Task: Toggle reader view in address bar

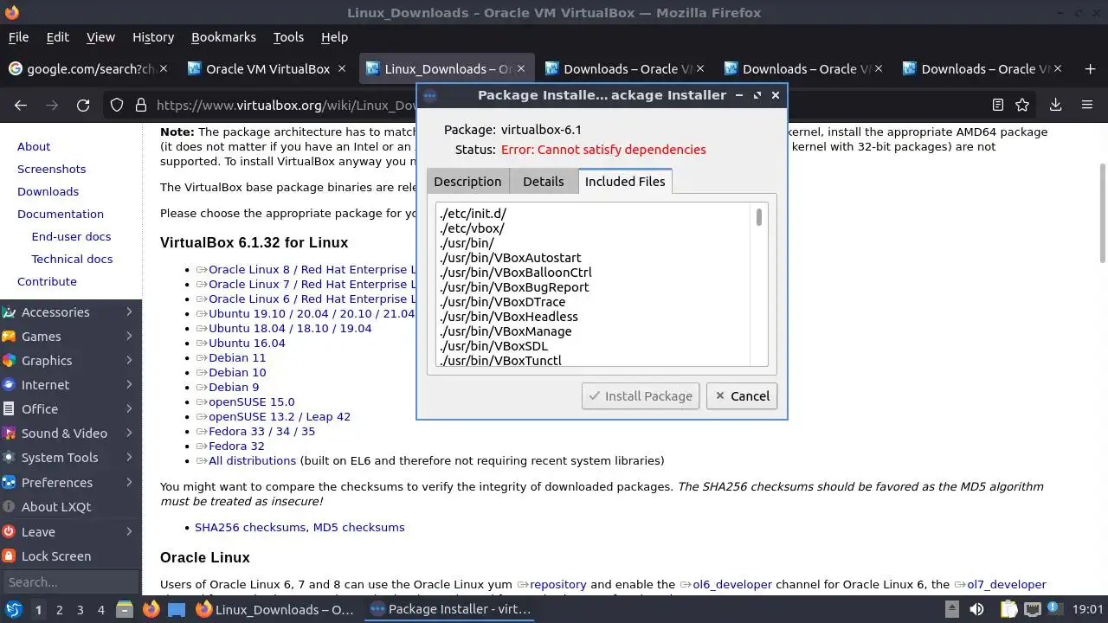Action: click(998, 105)
